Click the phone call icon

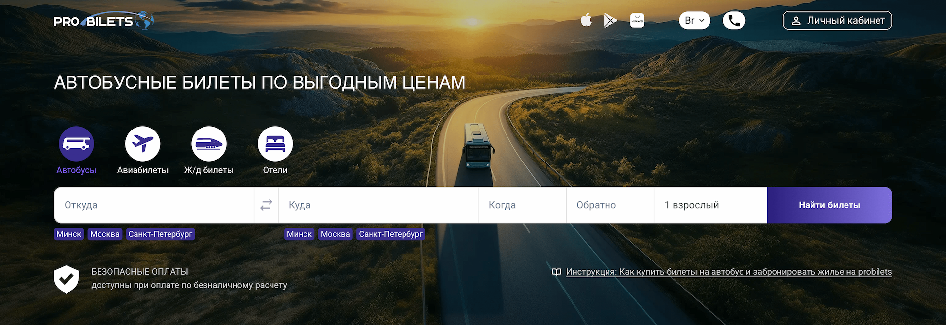[x=734, y=20]
